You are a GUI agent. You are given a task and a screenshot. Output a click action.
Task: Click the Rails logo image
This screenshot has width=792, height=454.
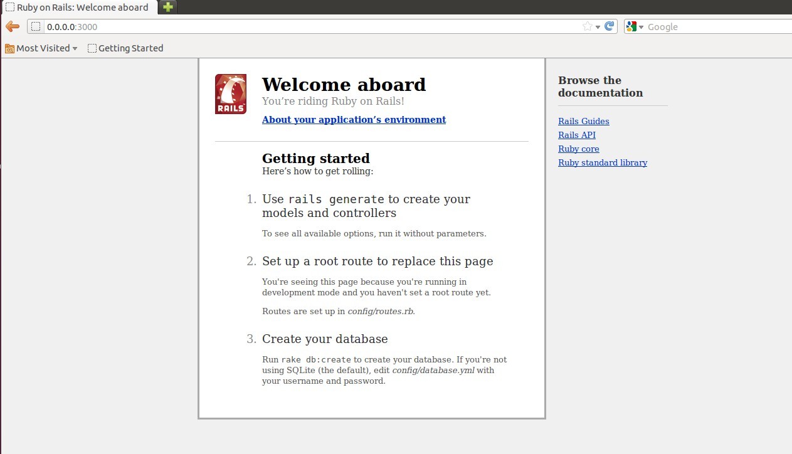230,94
